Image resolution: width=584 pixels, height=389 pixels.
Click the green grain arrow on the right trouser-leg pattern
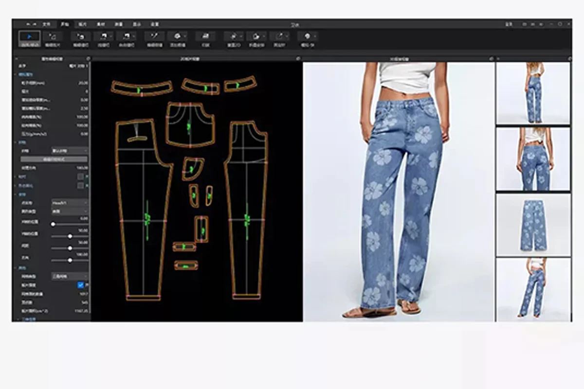click(x=247, y=220)
